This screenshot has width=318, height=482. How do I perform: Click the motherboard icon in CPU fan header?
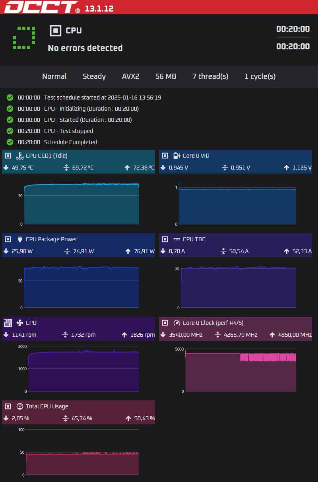(x=8, y=323)
